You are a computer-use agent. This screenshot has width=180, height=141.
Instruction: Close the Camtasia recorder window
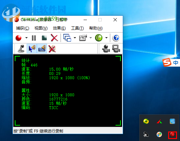click(115, 20)
